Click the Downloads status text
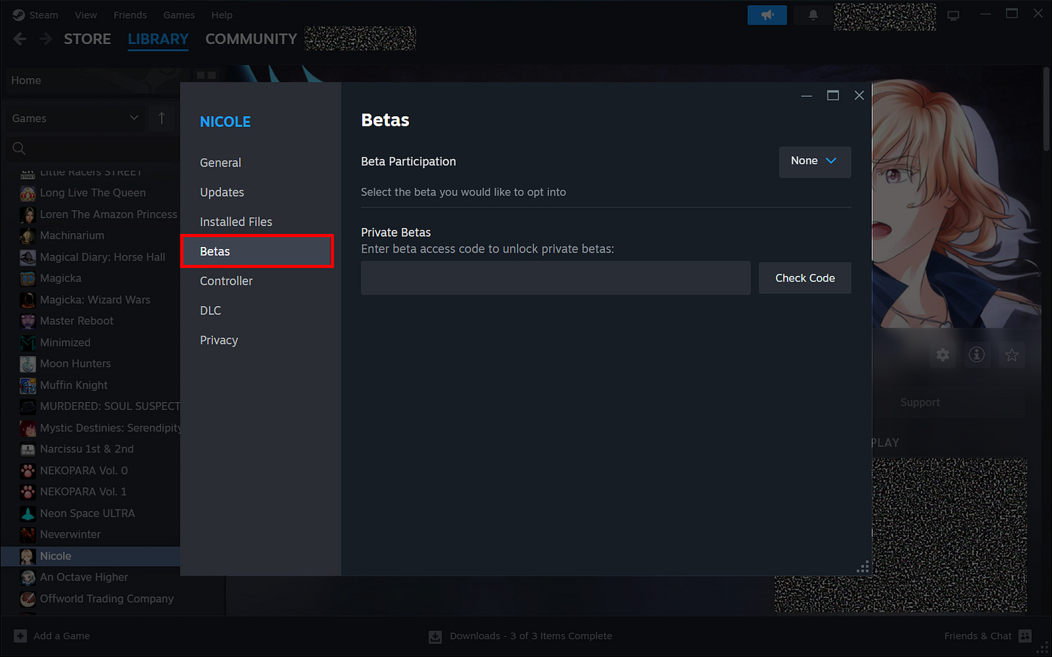Viewport: 1052px width, 657px height. (531, 636)
